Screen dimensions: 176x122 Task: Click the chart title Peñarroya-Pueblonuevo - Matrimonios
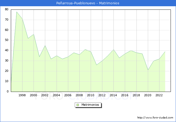click(x=88, y=3)
